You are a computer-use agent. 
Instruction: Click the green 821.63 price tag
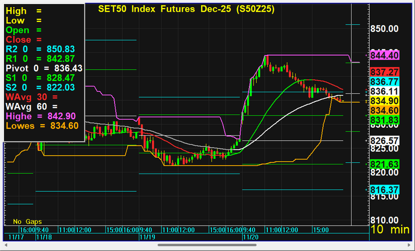pos(385,164)
